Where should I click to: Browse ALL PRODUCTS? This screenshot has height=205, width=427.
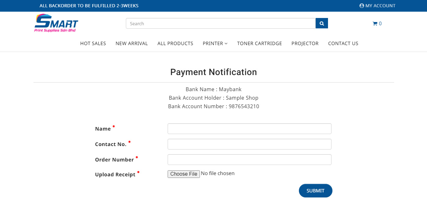pyautogui.click(x=175, y=44)
